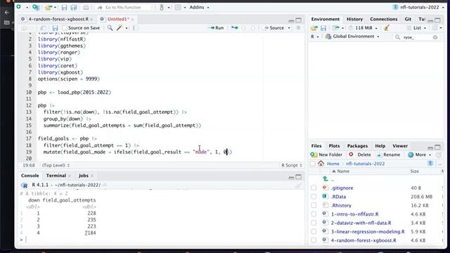Click the Source button
Viewport: 450px width, 253px height.
[x=274, y=28]
